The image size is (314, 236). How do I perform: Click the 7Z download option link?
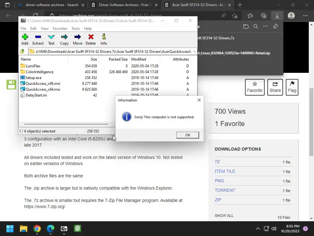pos(217,162)
